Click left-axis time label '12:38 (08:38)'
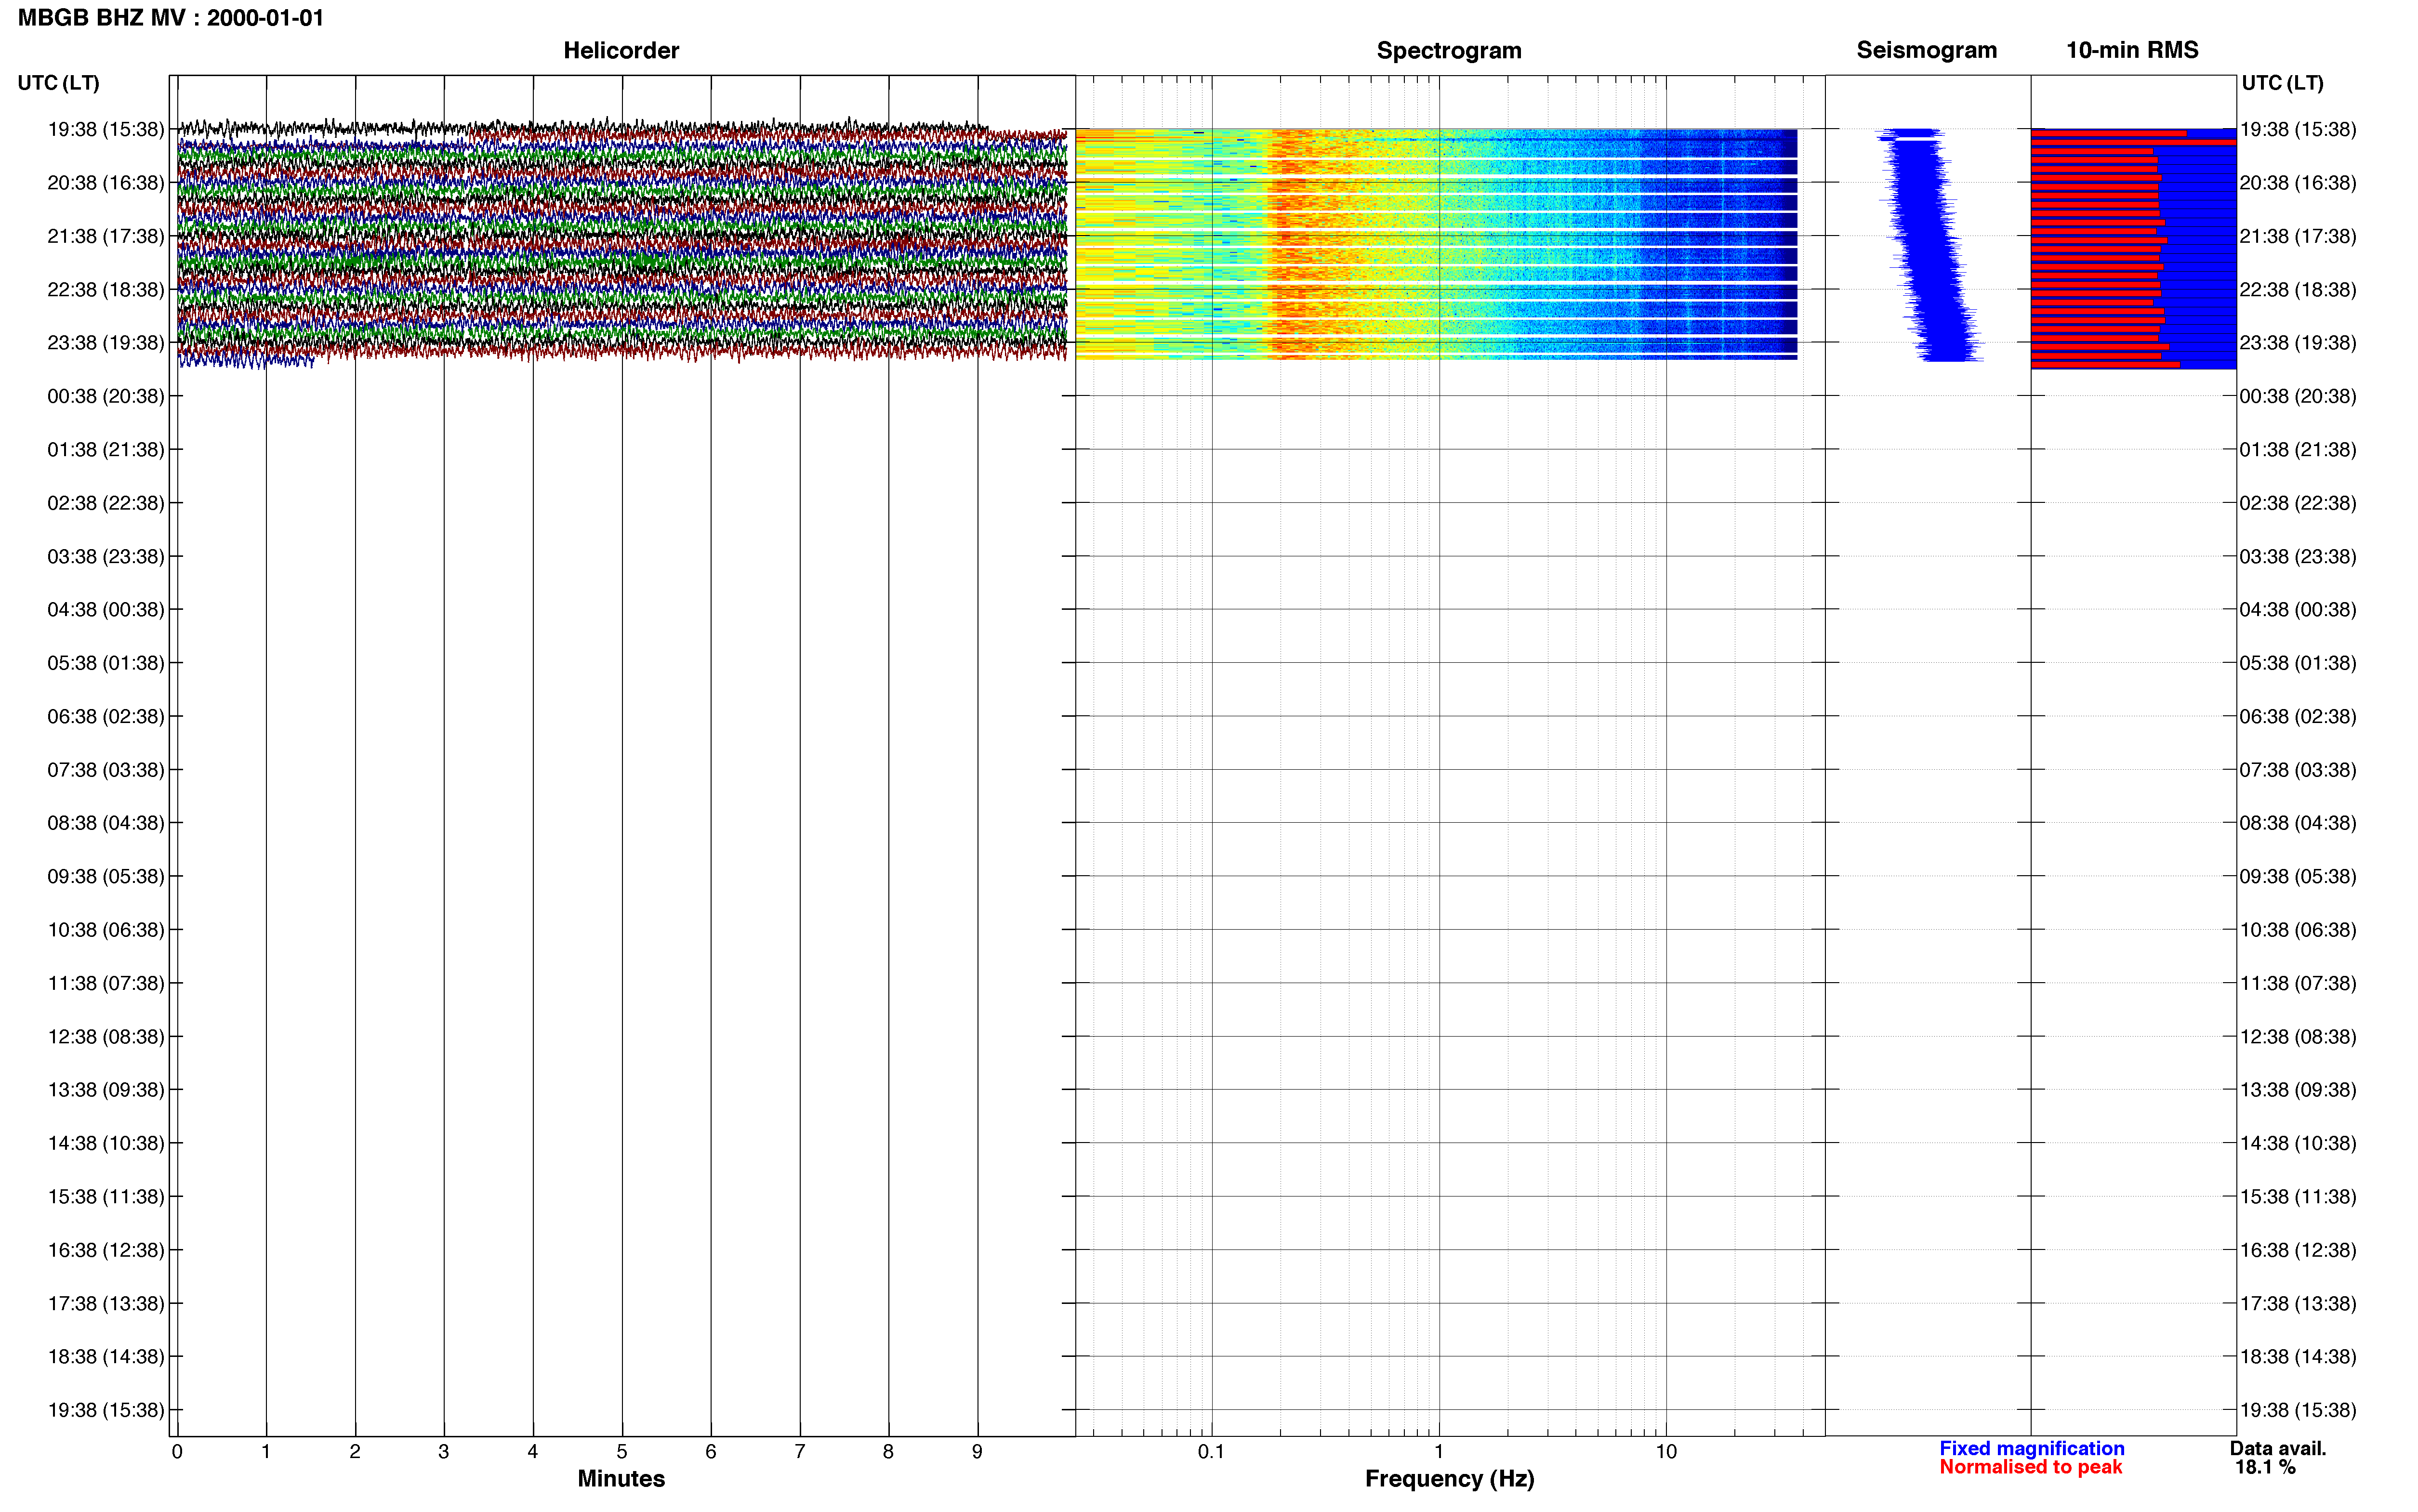Image resolution: width=2418 pixels, height=1512 pixels. coord(106,1037)
